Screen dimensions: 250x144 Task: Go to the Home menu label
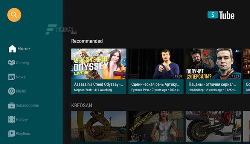tap(24, 49)
